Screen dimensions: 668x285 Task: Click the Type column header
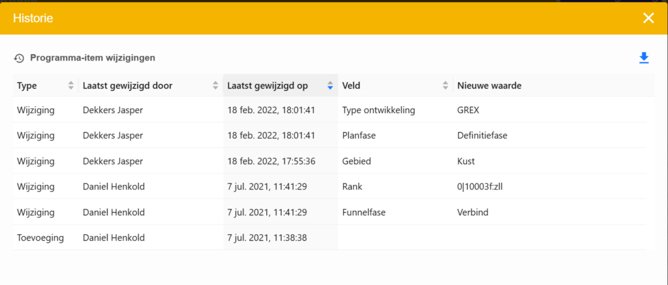27,86
